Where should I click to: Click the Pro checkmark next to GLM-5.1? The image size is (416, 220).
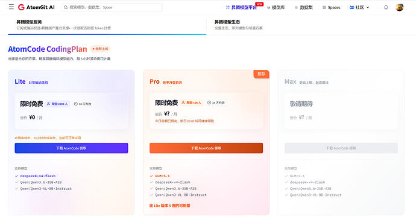(151, 176)
